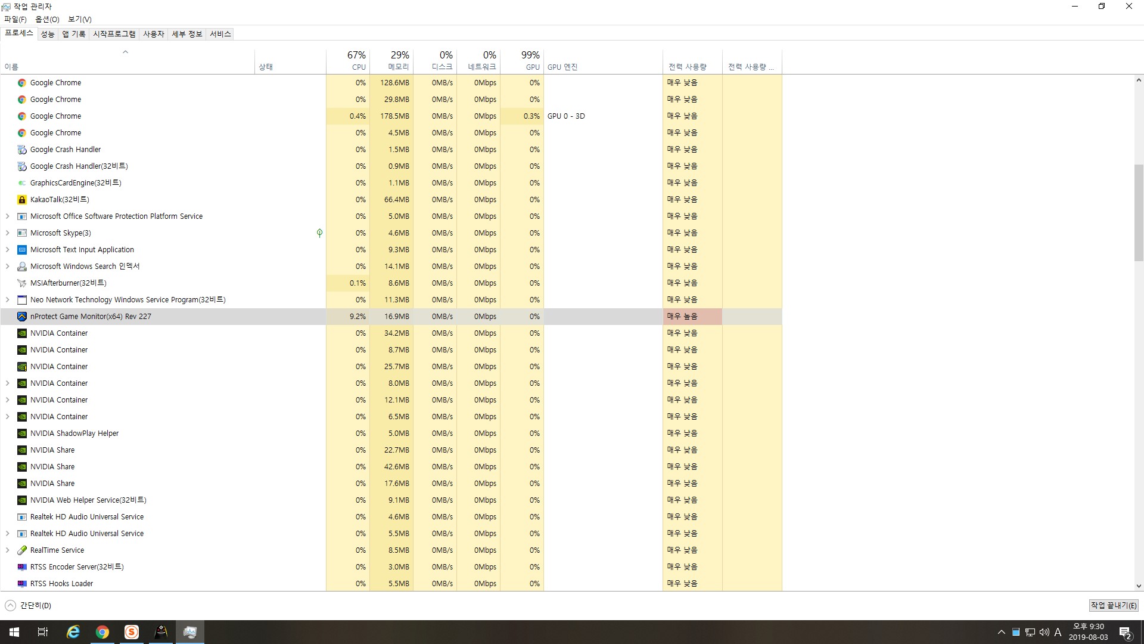Screen dimensions: 1144x644
Task: Sort by the CPU column header
Action: (x=347, y=61)
